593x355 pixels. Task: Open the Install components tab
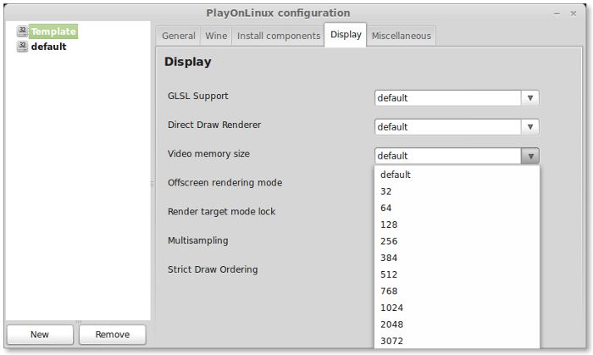pos(279,36)
